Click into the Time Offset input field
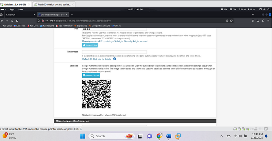The width and height of the screenshot is (272, 141). [x=114, y=52]
